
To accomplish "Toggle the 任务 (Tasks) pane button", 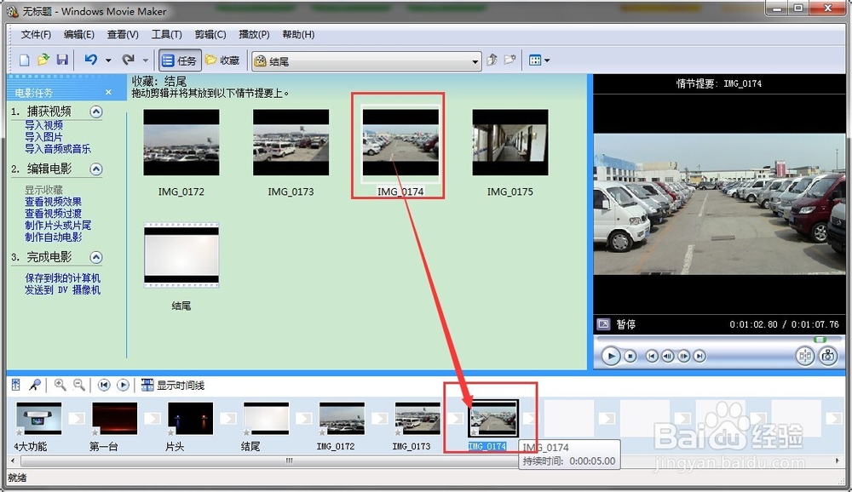I will [x=179, y=60].
